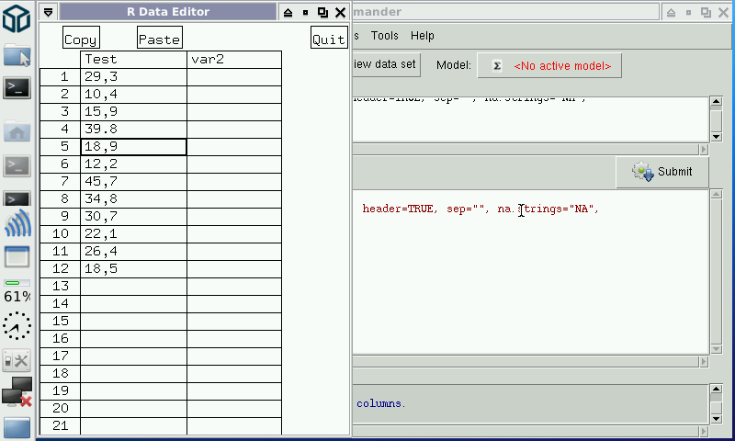735x441 pixels.
Task: Click the sigma model icon
Action: pos(497,66)
